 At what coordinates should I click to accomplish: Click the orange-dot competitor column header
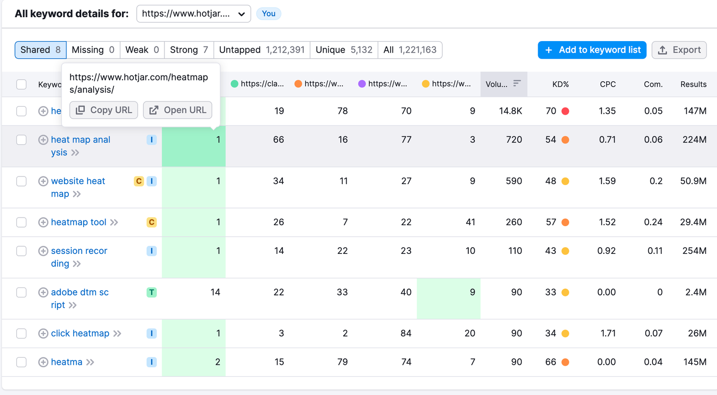319,84
